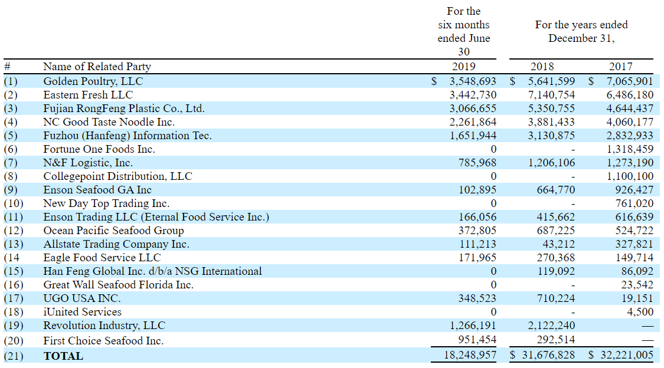Click Enson Seafood 2018 value 664,770
This screenshot has width=664, height=368.
tap(555, 189)
